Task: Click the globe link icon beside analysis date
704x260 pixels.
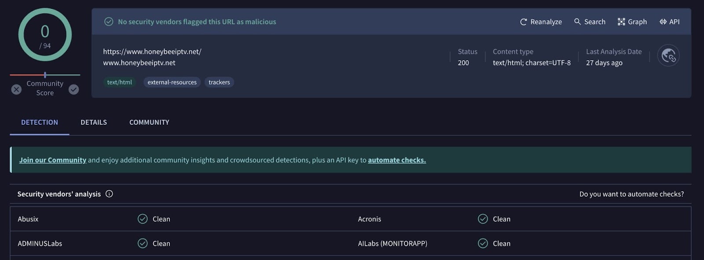Action: click(x=668, y=56)
